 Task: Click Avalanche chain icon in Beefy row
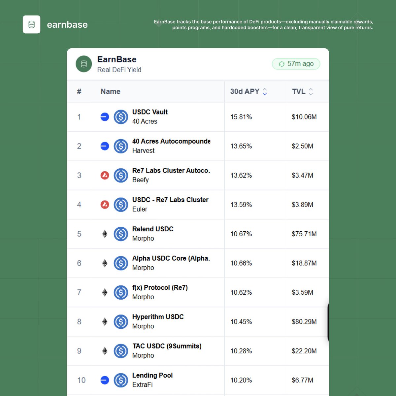click(x=105, y=175)
